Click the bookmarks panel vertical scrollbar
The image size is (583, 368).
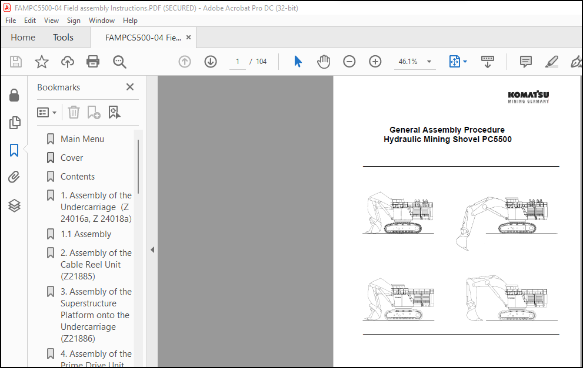point(138,167)
